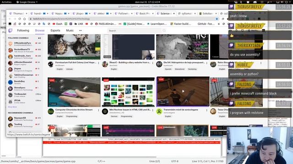Open the Formicarium Ant Colony stream thumbnail

(74, 47)
